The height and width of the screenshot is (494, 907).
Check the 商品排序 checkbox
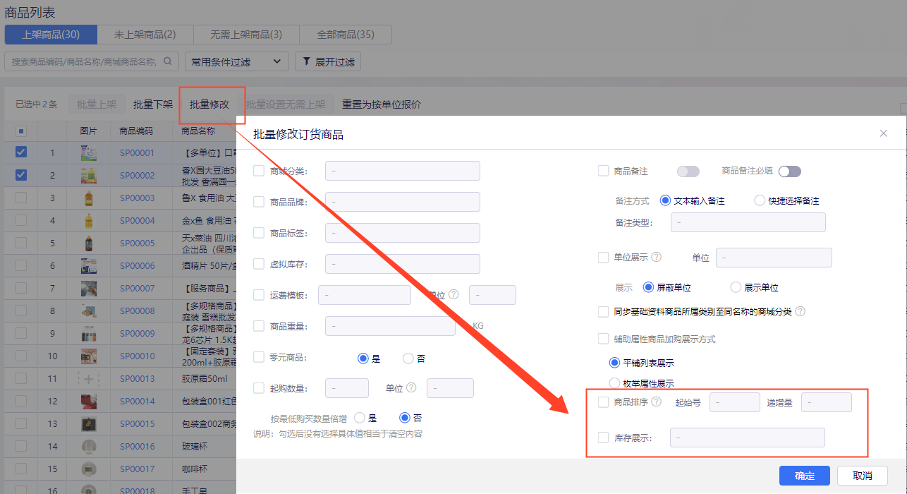point(603,402)
